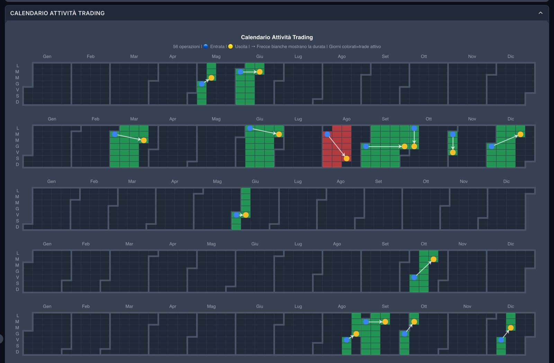Click the 'Giorni colorati=trade attivo' legend text

(355, 46)
